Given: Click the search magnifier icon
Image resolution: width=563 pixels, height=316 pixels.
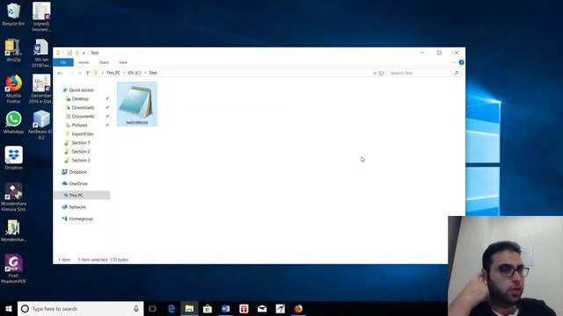Looking at the screenshot, I should tap(457, 73).
